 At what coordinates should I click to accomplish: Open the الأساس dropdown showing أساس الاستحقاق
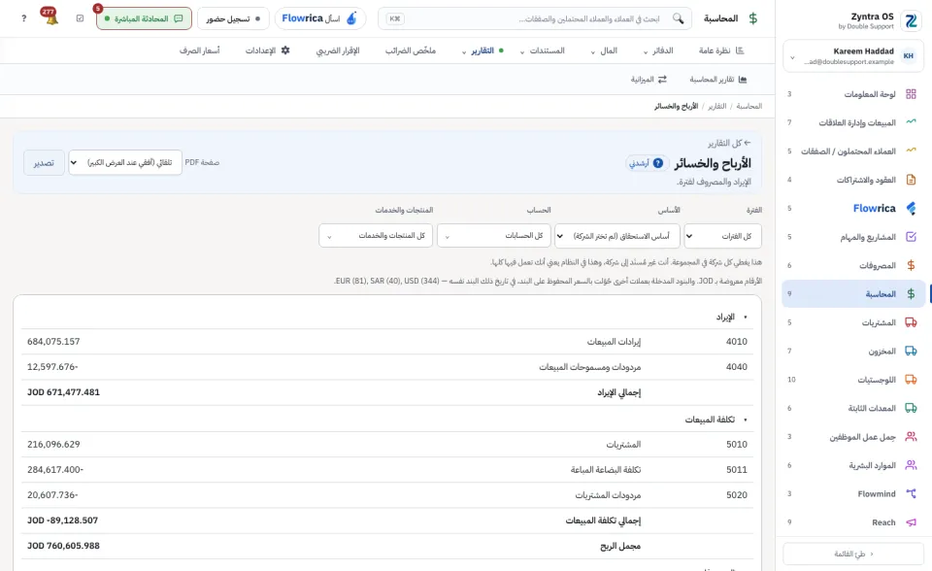coord(617,236)
